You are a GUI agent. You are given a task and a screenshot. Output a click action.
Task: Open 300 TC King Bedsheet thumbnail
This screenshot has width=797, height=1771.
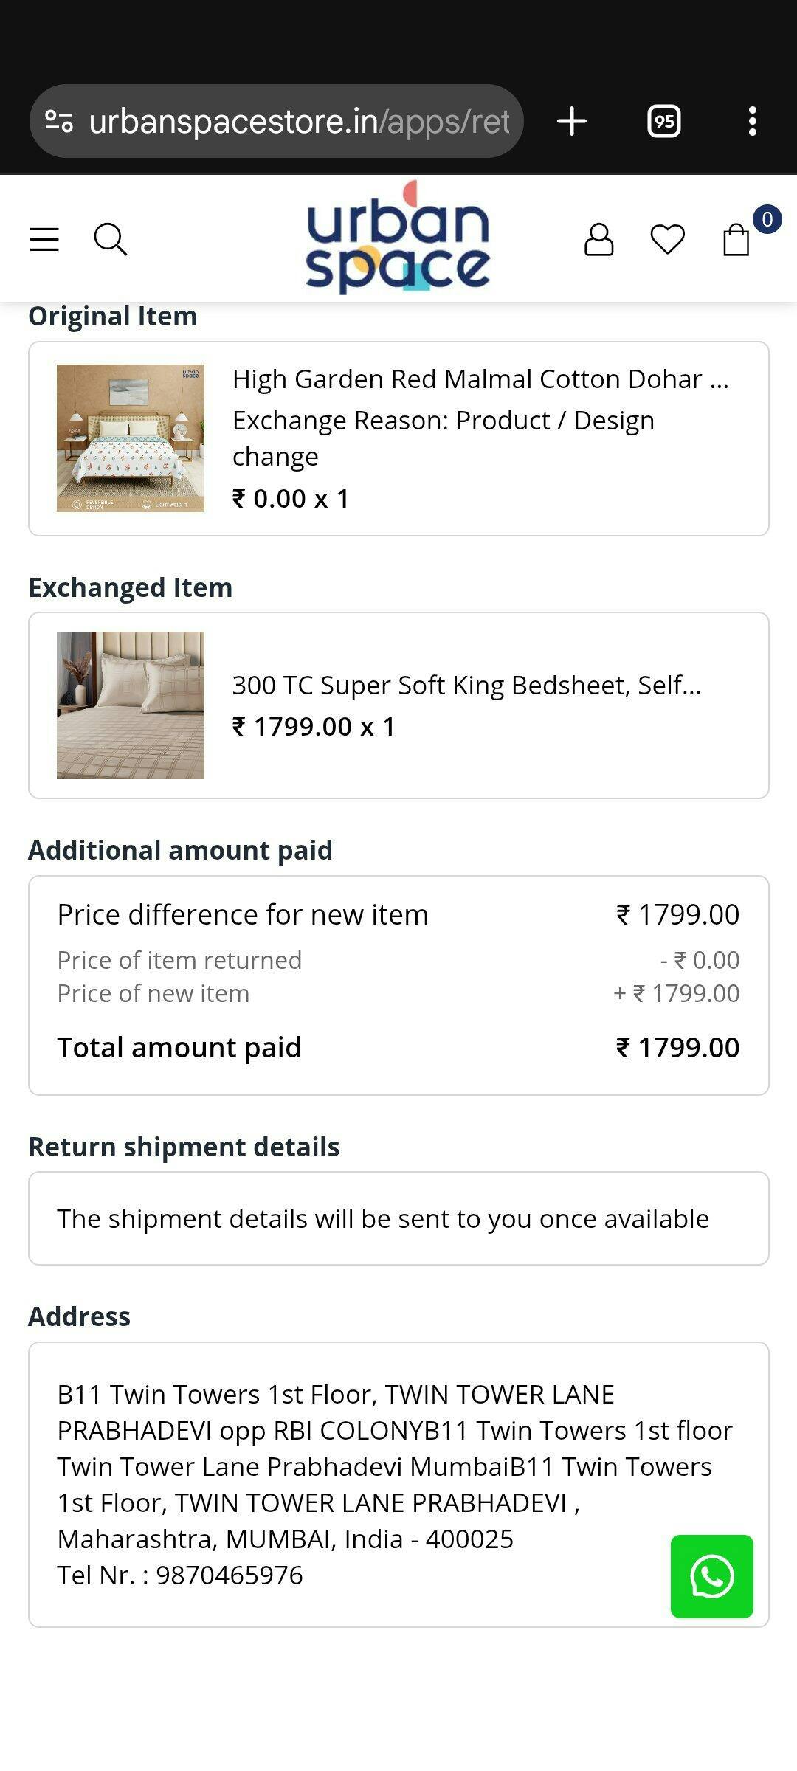(131, 705)
